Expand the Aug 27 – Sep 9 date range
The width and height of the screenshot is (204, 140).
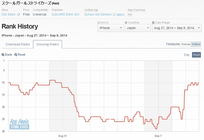(177, 28)
